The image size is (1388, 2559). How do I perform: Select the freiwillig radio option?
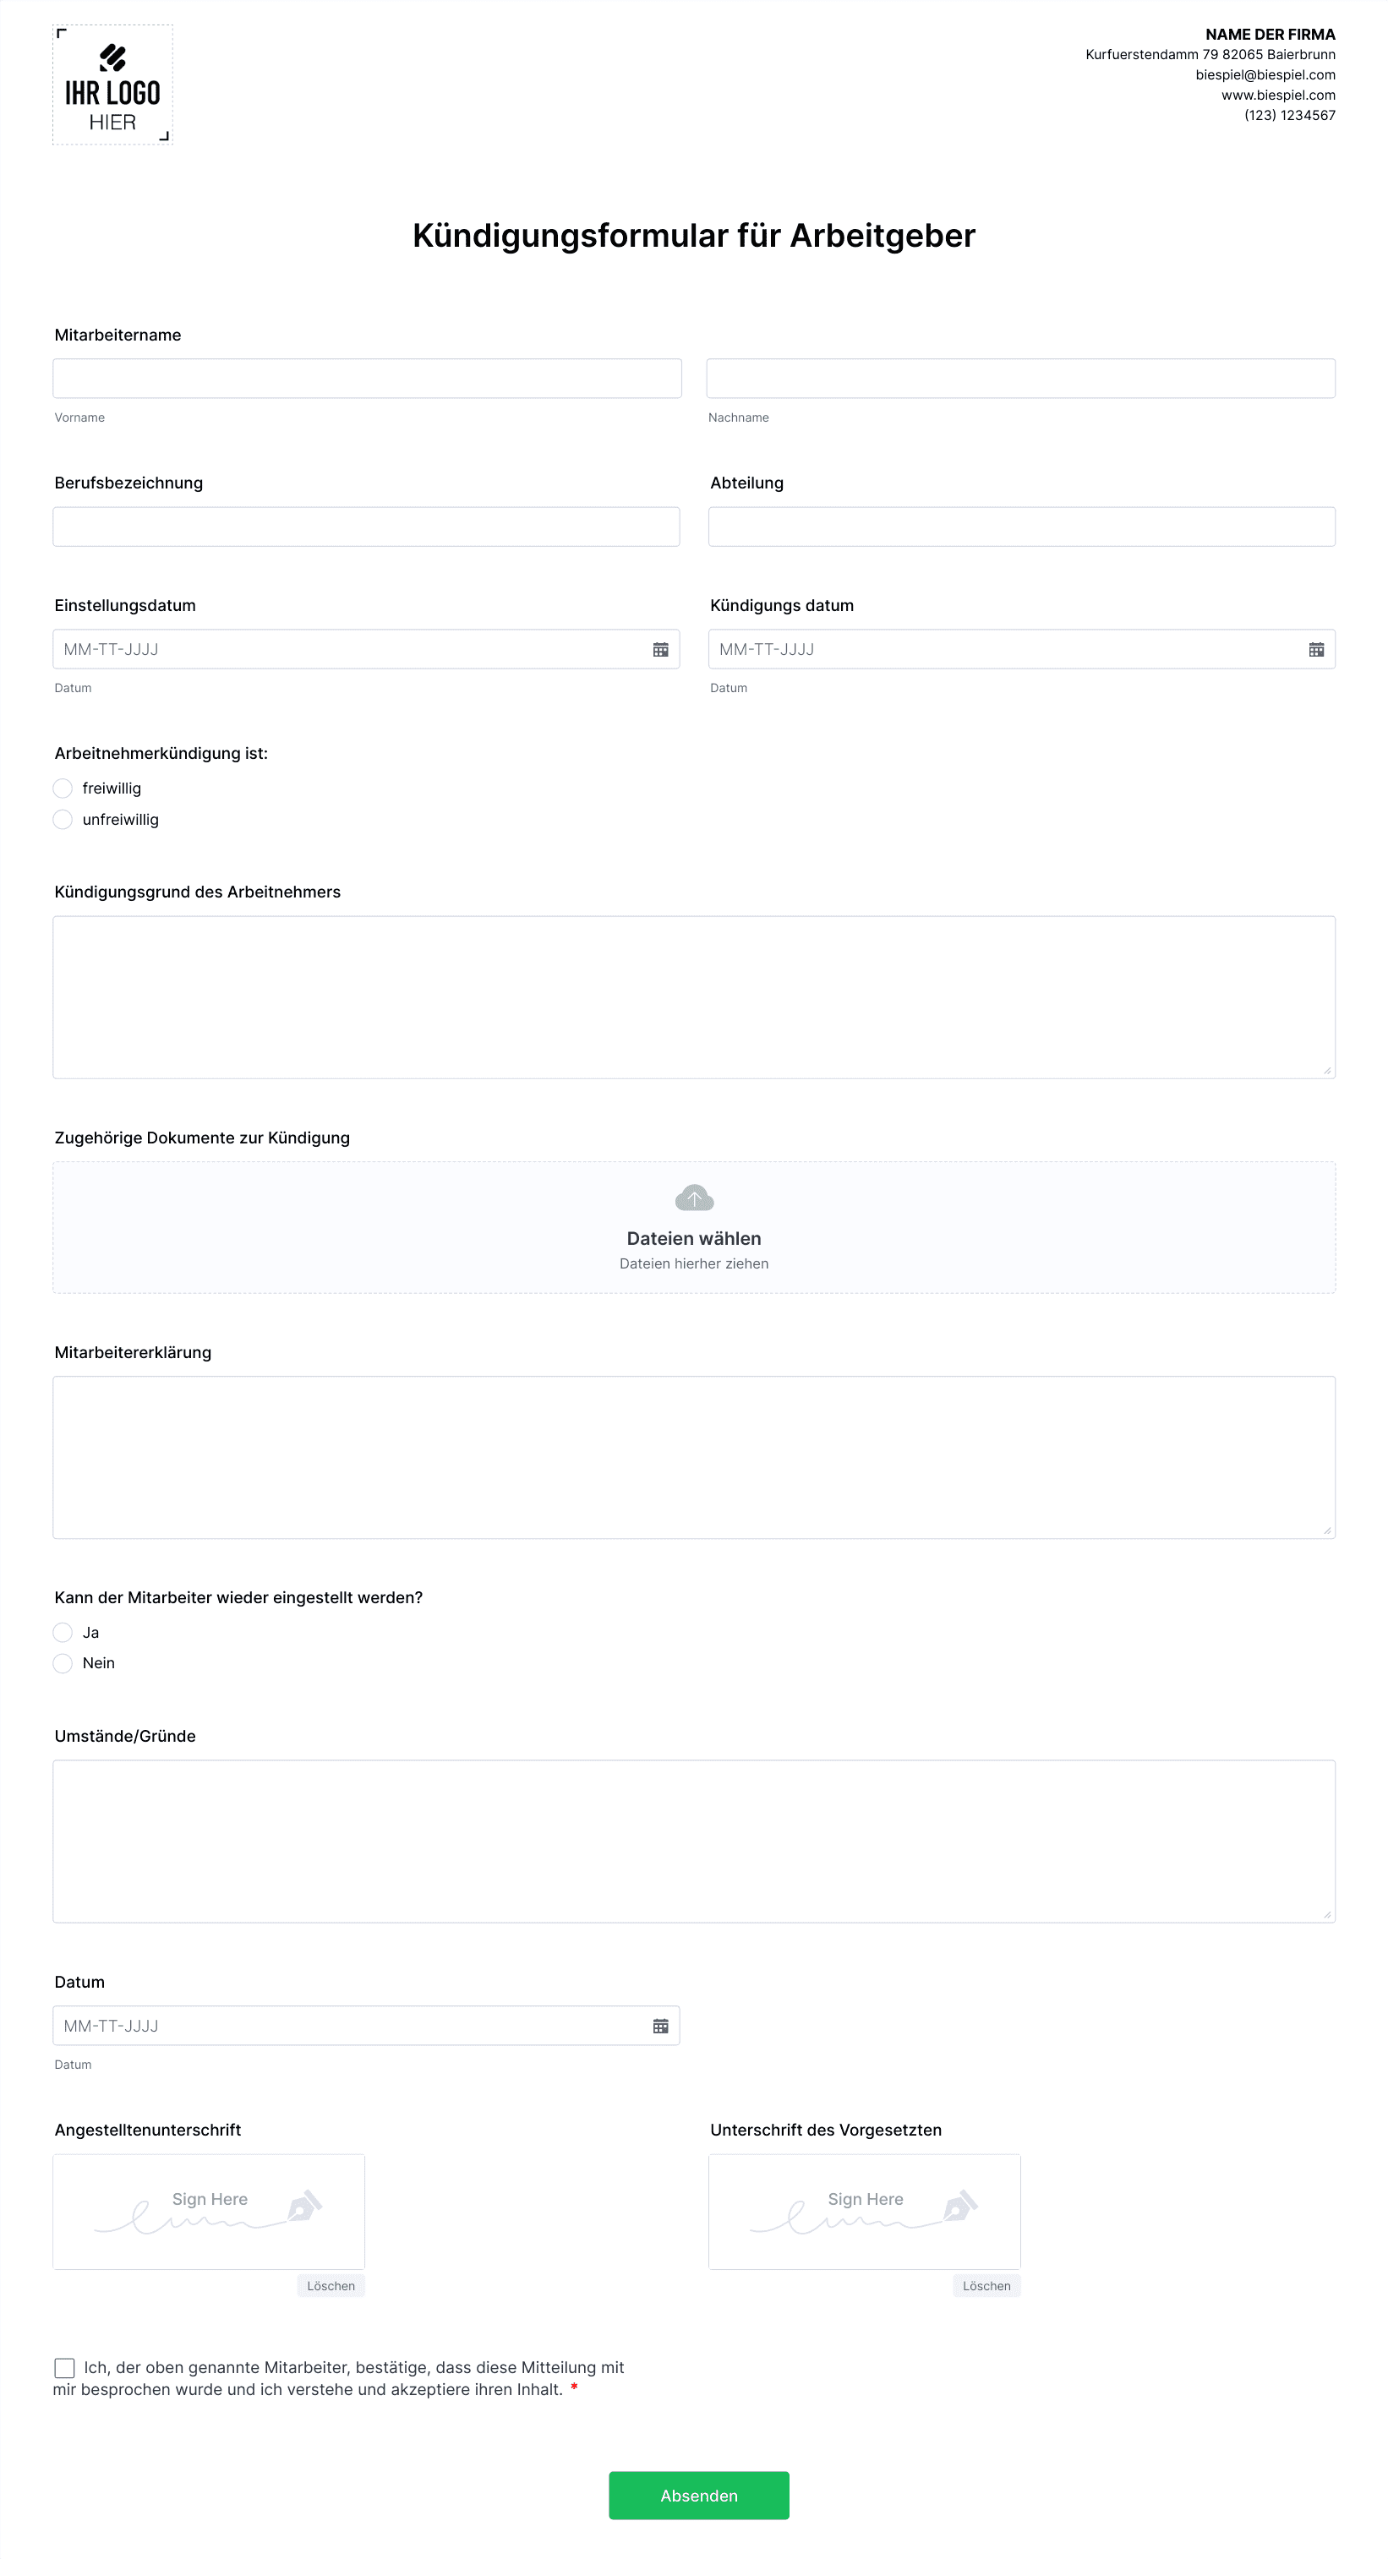point(63,788)
